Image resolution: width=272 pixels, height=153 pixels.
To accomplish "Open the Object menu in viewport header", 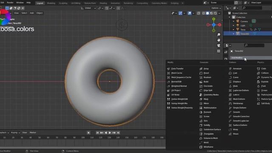I will point(40,13).
